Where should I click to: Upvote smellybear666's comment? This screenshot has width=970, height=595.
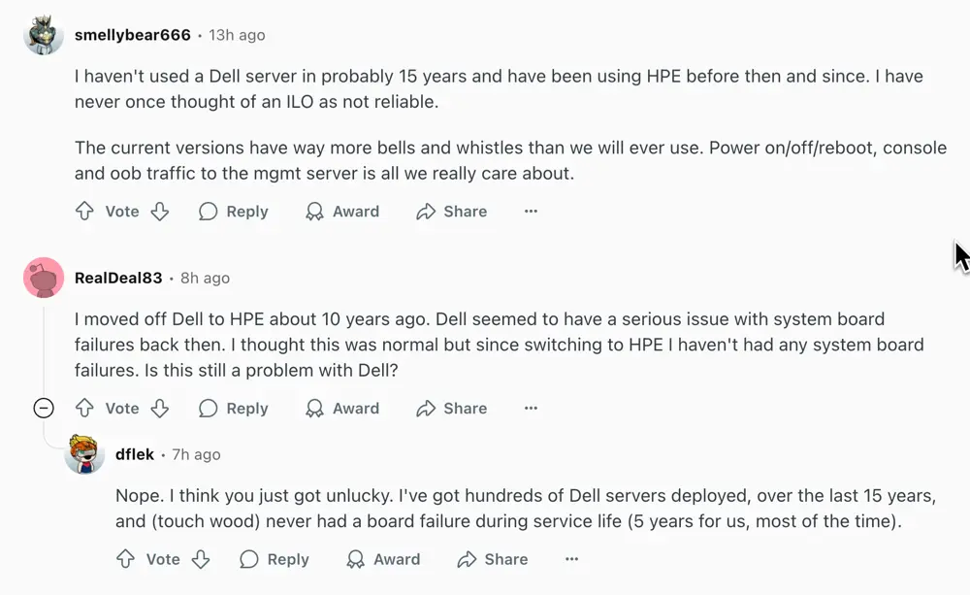(84, 211)
